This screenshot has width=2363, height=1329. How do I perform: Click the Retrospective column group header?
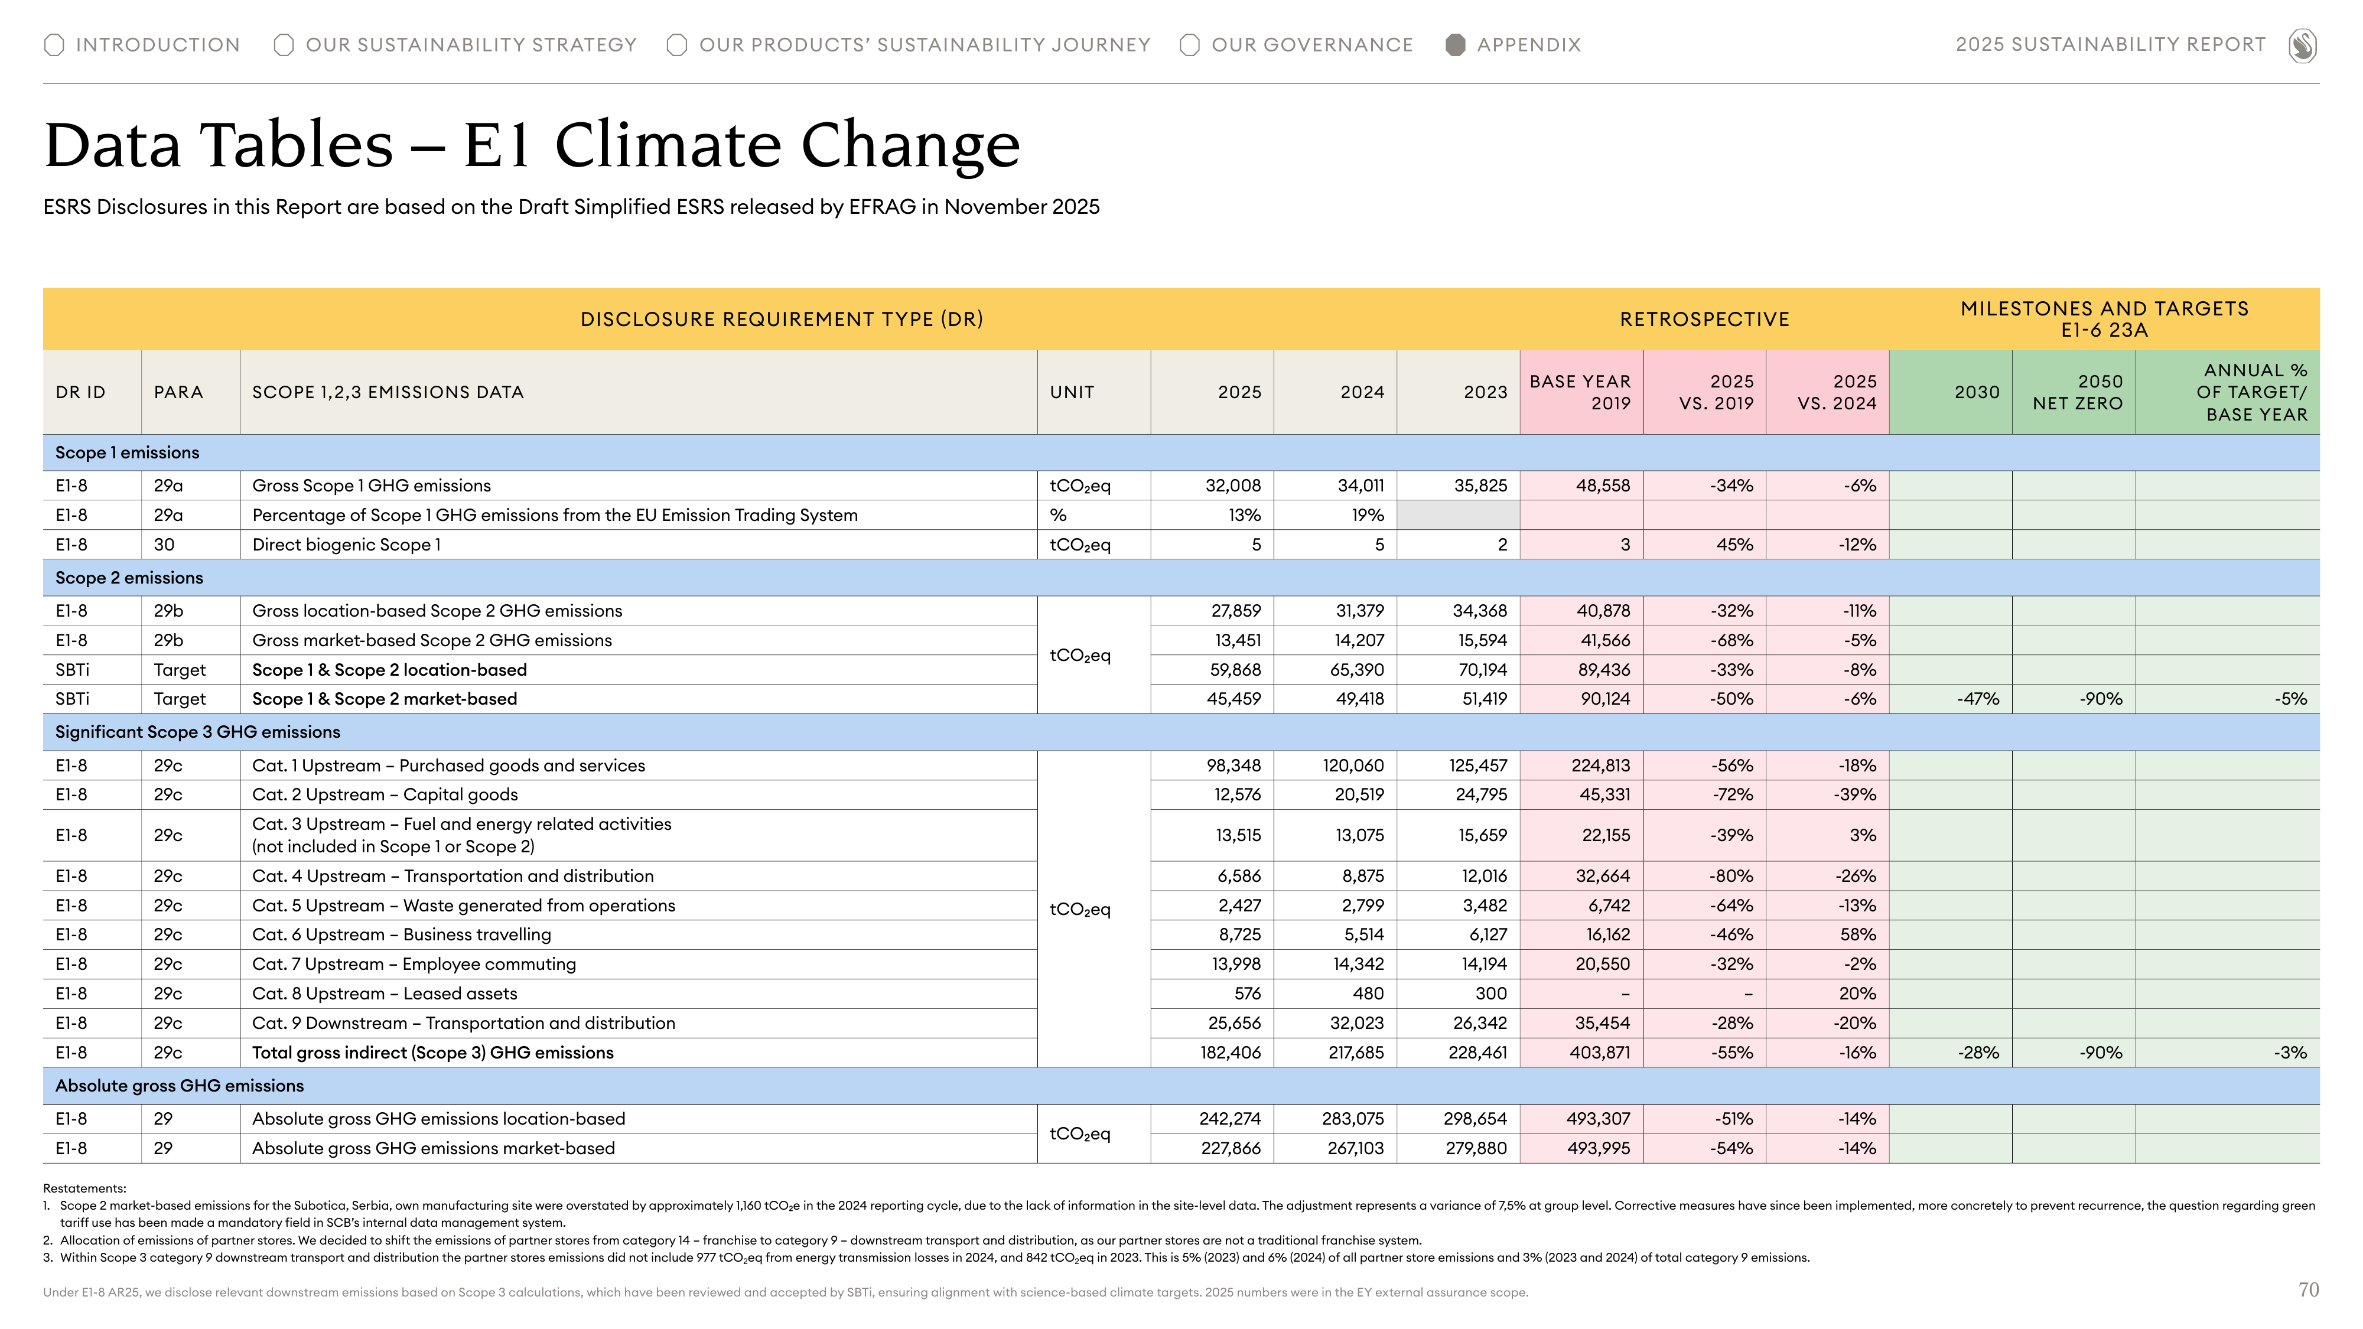(x=1704, y=319)
